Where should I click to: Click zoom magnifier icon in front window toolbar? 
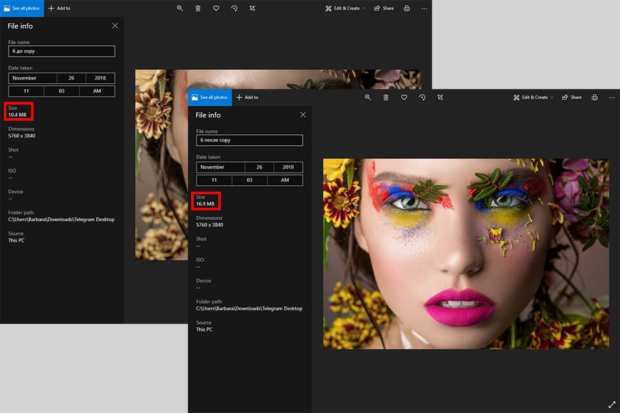tap(367, 97)
